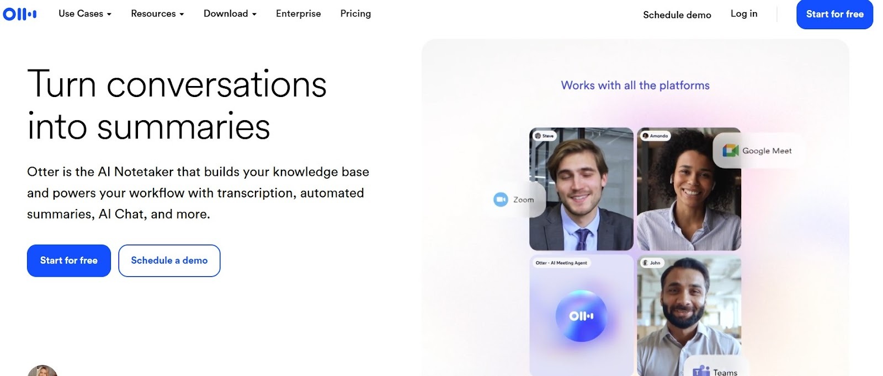The image size is (883, 376).
Task: Click the Schedule a demo outlined button
Action: click(x=169, y=260)
